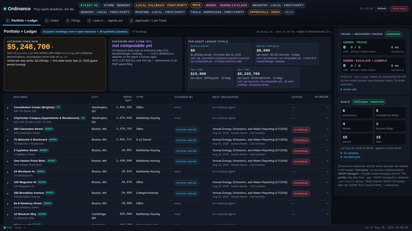Click BERDO badge beside 255 Brookline Avenue

(x=50, y=193)
